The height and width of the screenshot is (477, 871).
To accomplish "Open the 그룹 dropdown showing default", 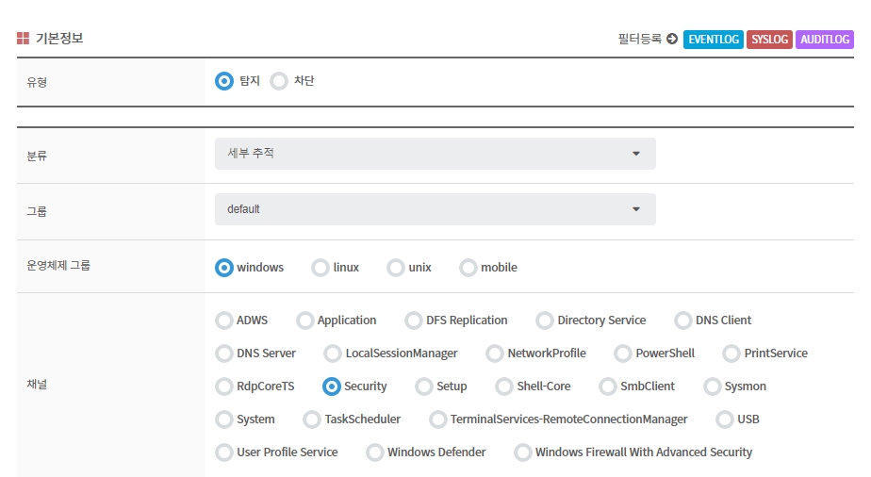I will [435, 209].
